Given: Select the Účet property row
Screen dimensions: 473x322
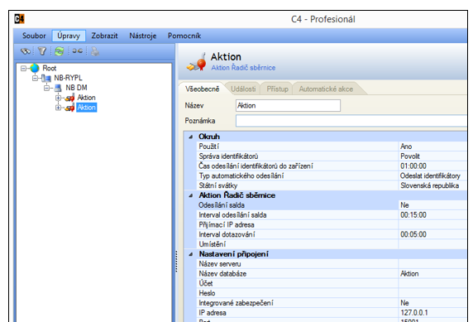Looking at the screenshot, I should click(332, 283).
